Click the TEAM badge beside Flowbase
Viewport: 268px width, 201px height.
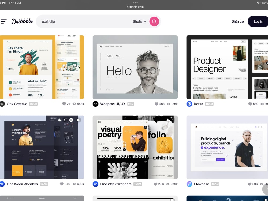coord(215,184)
